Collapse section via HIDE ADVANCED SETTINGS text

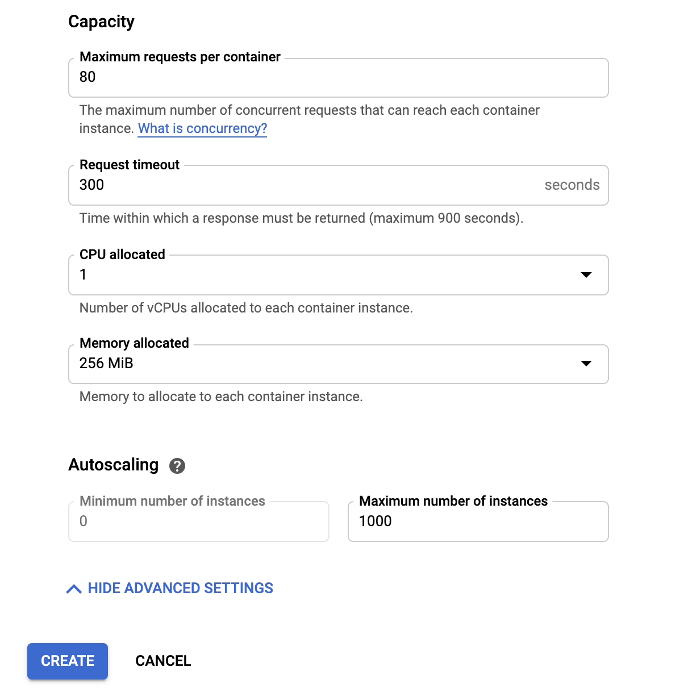click(x=181, y=588)
